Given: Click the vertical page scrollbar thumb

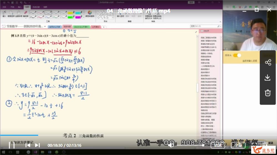Looking at the screenshot, I should click(x=198, y=87).
